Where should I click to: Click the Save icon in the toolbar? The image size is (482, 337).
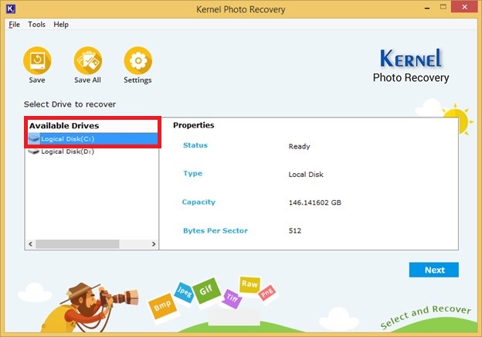coord(37,60)
